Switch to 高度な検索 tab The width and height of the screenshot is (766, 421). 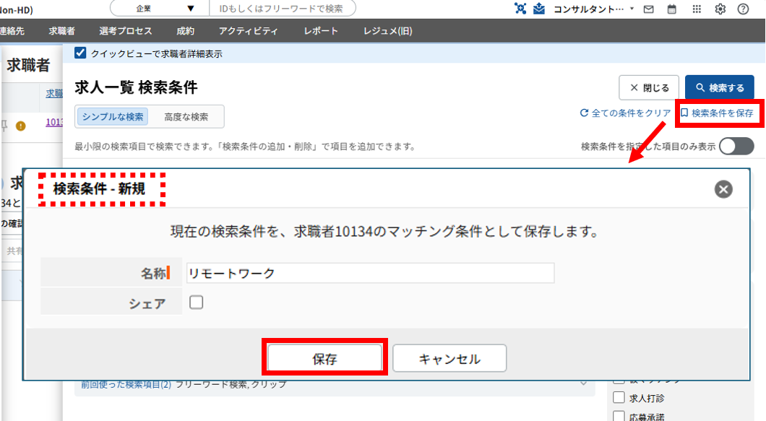186,117
